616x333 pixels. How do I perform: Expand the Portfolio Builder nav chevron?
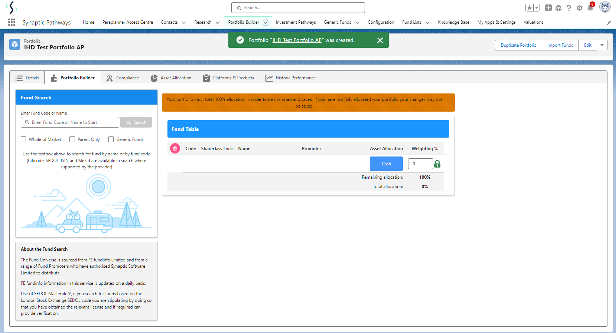(265, 23)
